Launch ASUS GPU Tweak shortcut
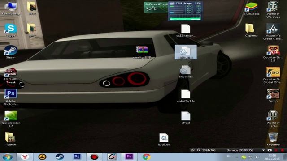This screenshot has height=161, width=287. click(x=11, y=76)
